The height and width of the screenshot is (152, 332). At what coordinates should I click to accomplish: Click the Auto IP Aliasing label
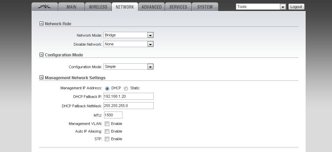[88, 131]
